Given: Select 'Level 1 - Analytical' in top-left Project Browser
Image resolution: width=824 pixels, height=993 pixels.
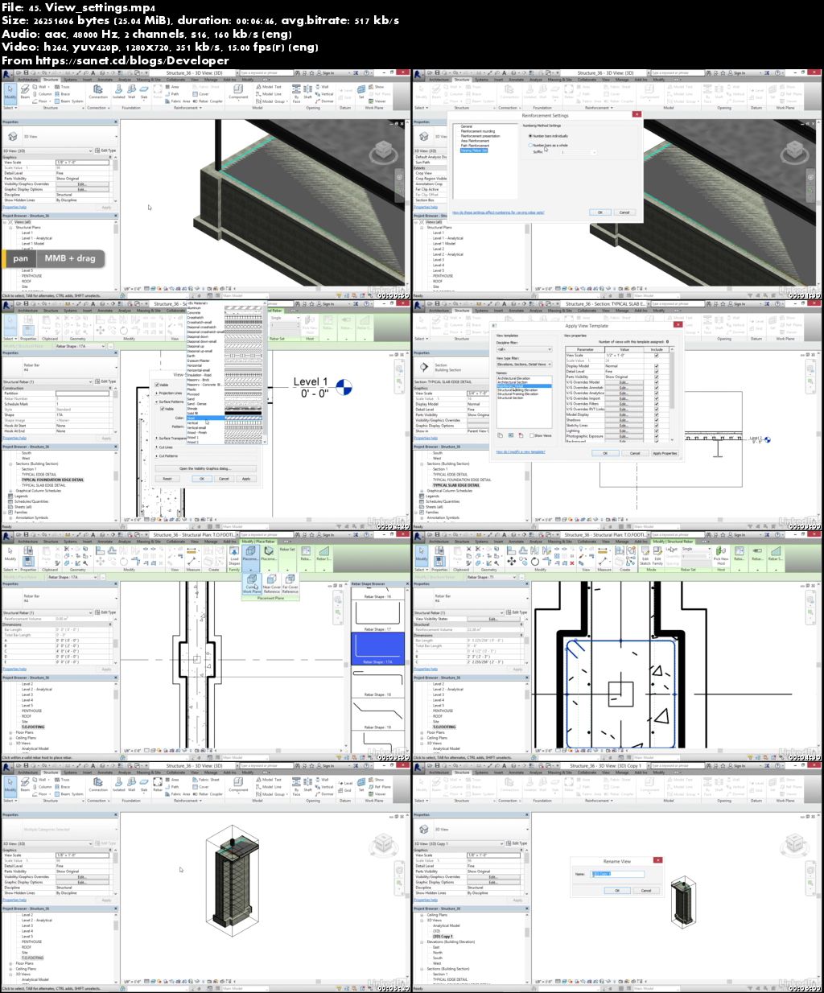Looking at the screenshot, I should click(x=37, y=238).
